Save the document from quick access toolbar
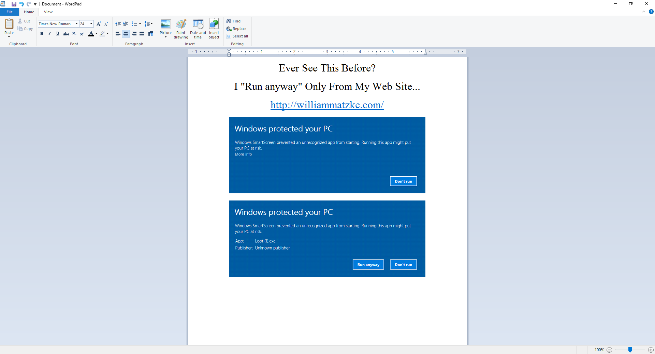The width and height of the screenshot is (655, 354). (14, 4)
